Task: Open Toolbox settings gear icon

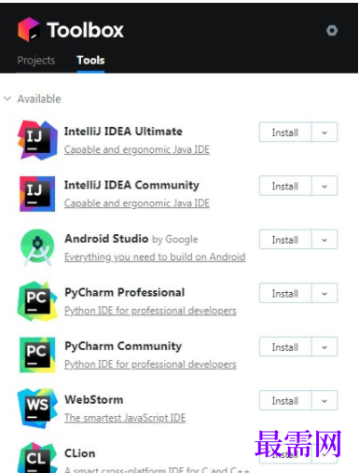Action: click(332, 31)
